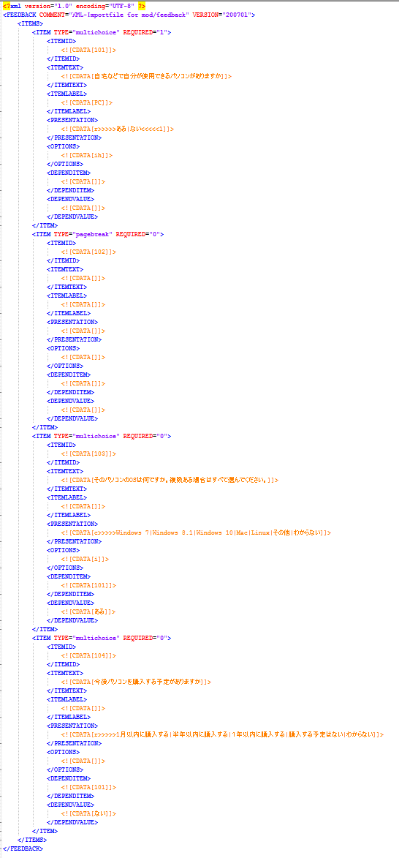Click the CDATA[ある] depend value
Image resolution: width=399 pixels, height=858 pixels.
[x=88, y=611]
